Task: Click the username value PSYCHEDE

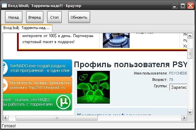Action: tap(178, 73)
